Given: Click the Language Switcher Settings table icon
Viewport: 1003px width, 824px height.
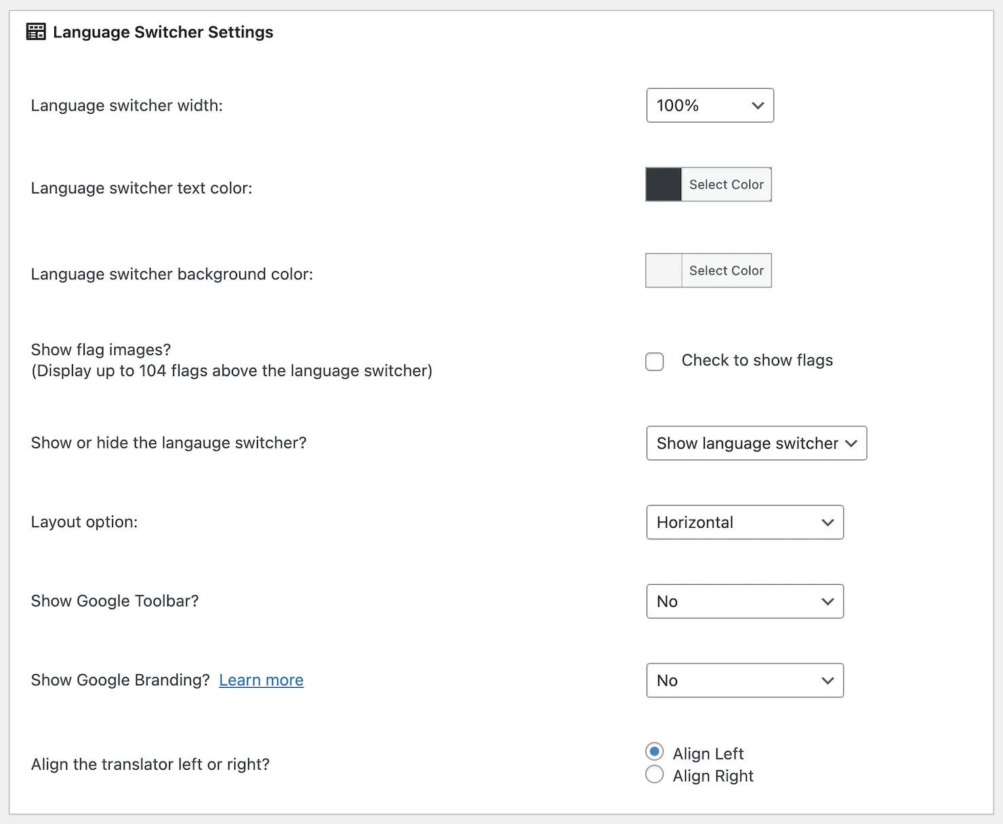Looking at the screenshot, I should [x=36, y=32].
